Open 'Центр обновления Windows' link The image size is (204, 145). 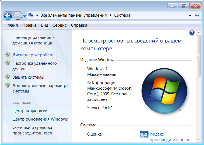(40, 119)
